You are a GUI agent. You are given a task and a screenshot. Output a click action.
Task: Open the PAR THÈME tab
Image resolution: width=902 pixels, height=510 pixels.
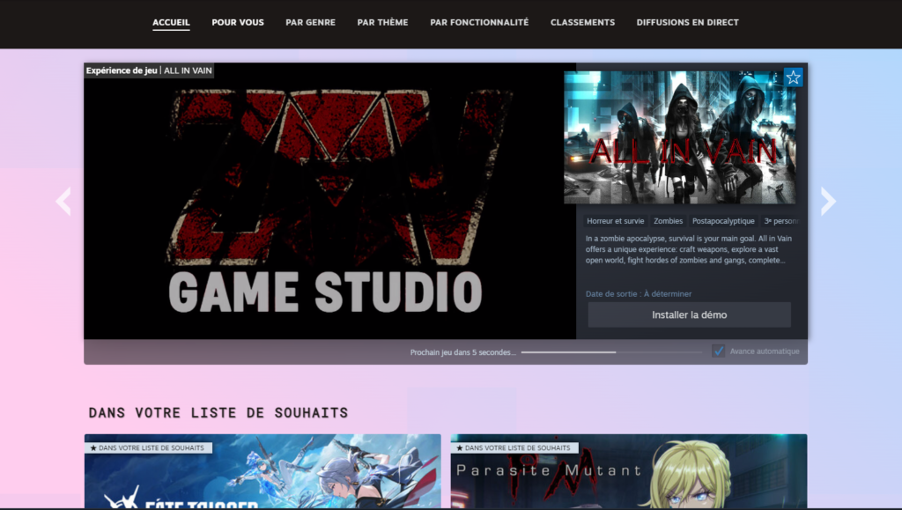pyautogui.click(x=382, y=22)
